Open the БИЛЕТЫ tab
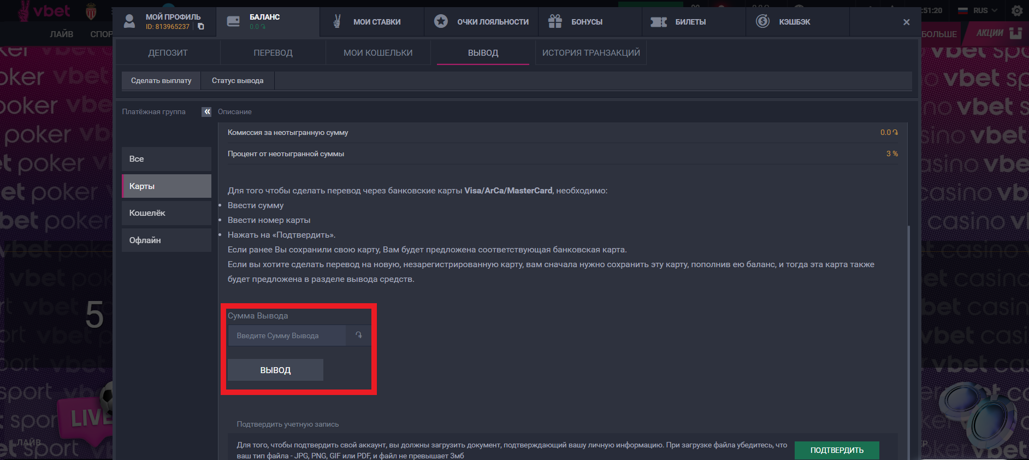Screen dimensions: 1029x460 coord(694,21)
